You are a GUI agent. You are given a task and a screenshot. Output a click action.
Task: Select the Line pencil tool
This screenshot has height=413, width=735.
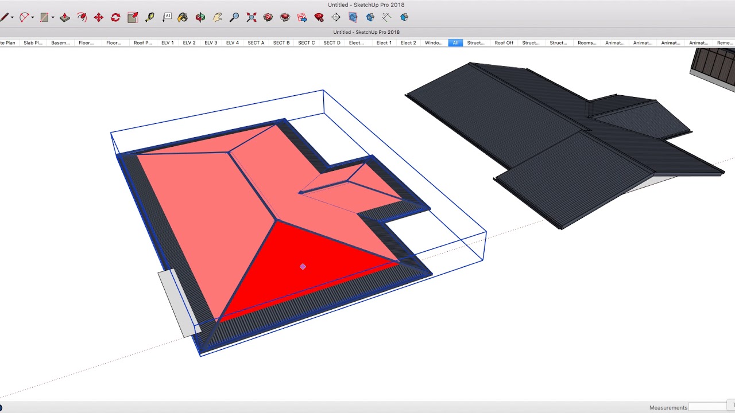click(4, 18)
